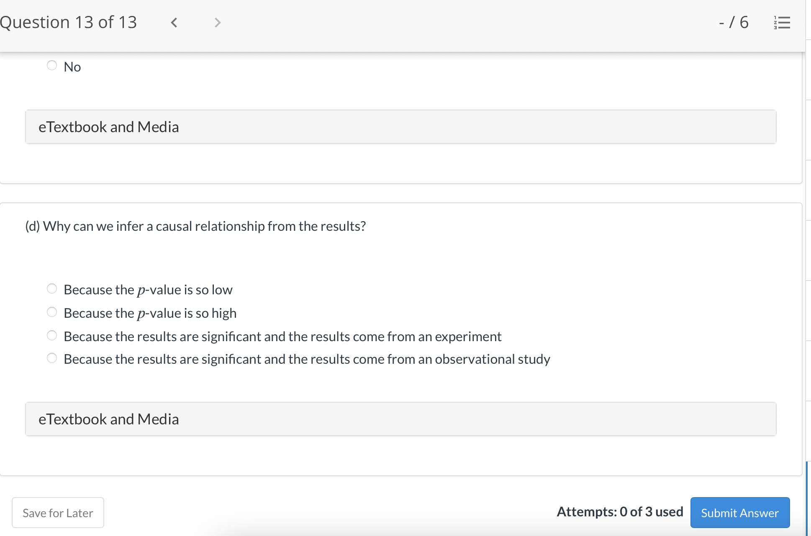Select the radio for results from an experiment
811x536 pixels.
pos(52,336)
